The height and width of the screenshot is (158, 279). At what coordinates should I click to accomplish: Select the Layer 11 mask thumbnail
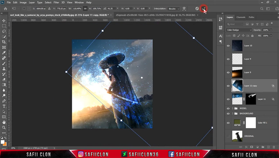[x=251, y=99]
